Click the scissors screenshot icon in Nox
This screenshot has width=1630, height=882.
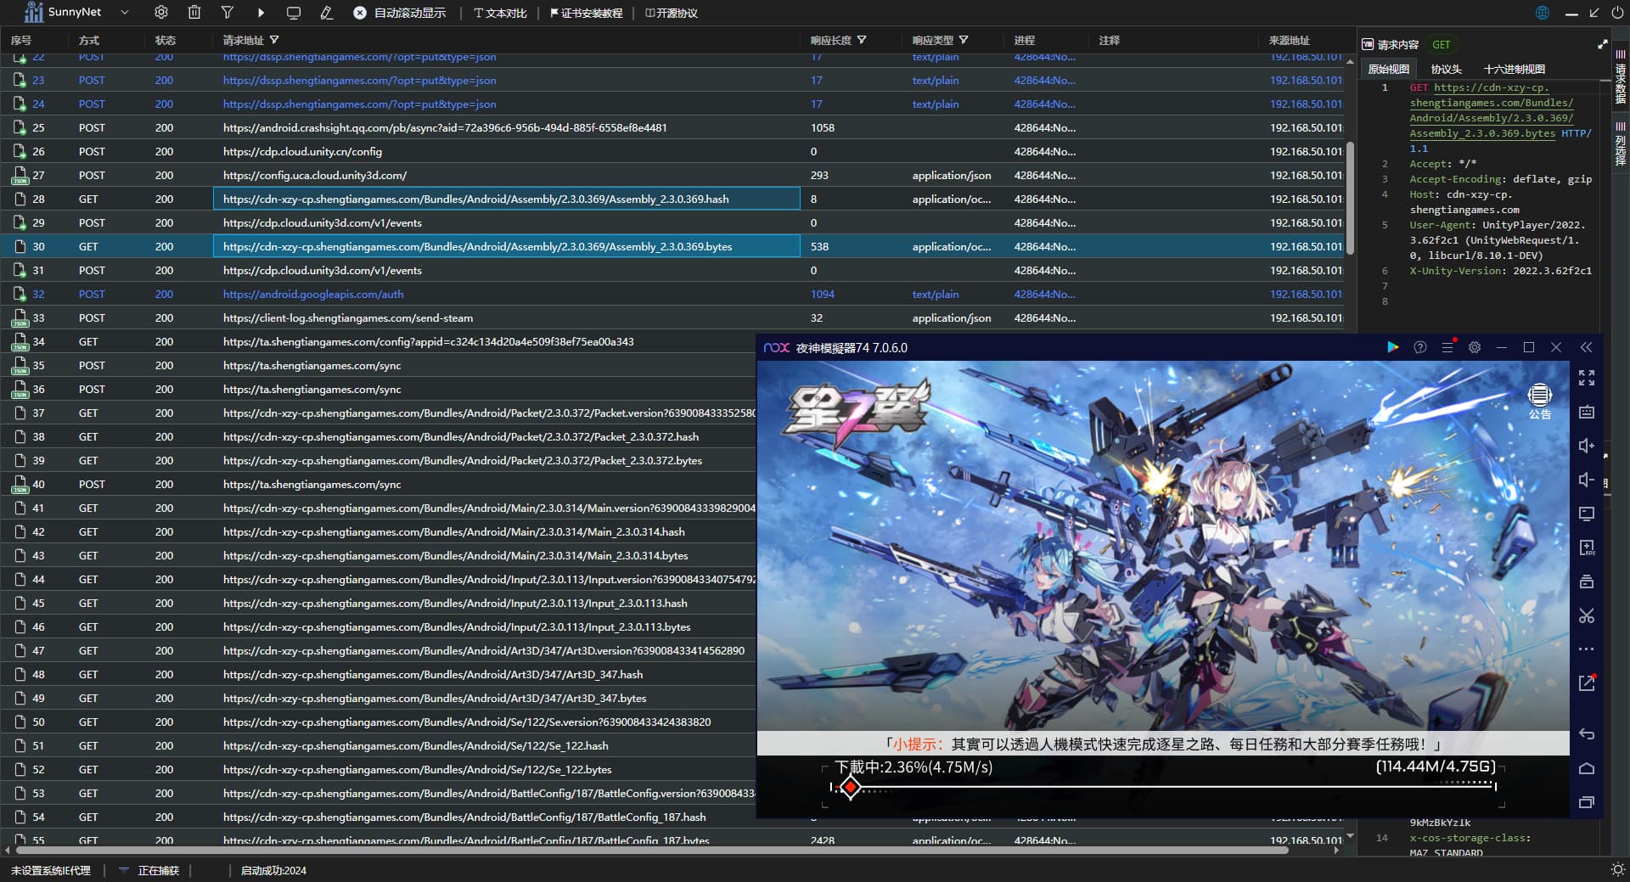[x=1586, y=615]
